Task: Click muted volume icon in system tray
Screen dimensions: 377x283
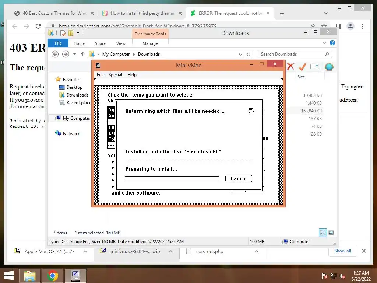Action: click(342, 276)
